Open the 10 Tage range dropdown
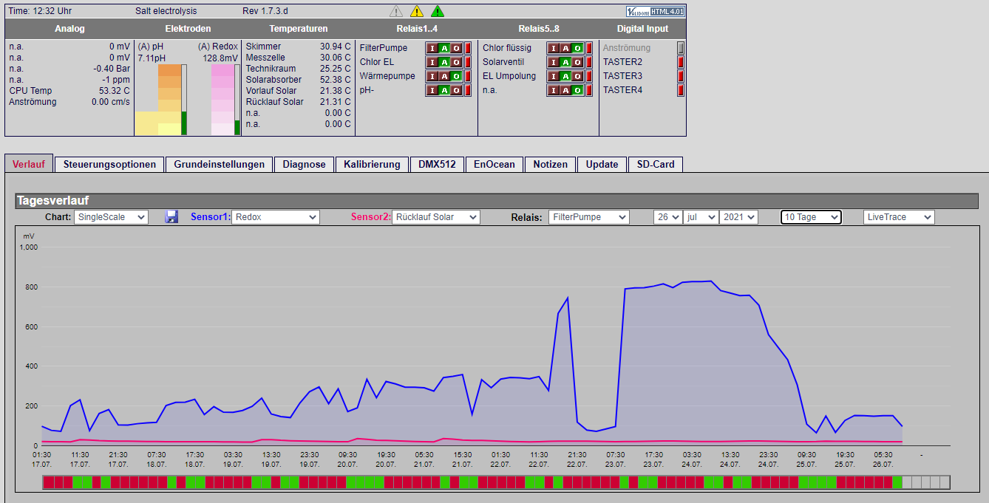Viewport: 989px width, 503px height. (811, 217)
